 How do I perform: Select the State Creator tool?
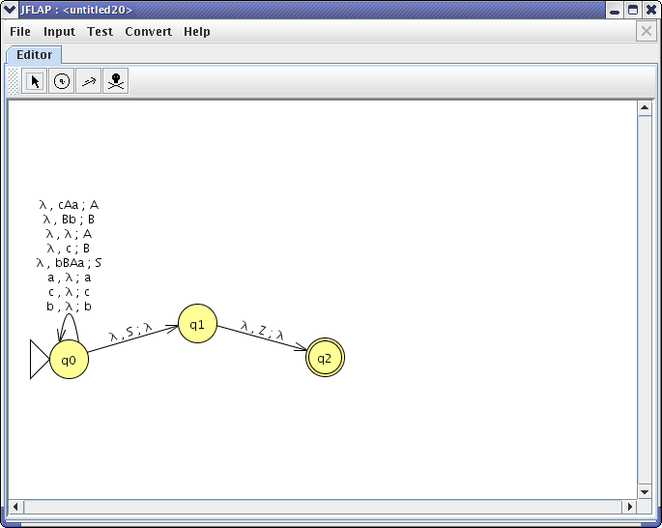click(x=62, y=81)
